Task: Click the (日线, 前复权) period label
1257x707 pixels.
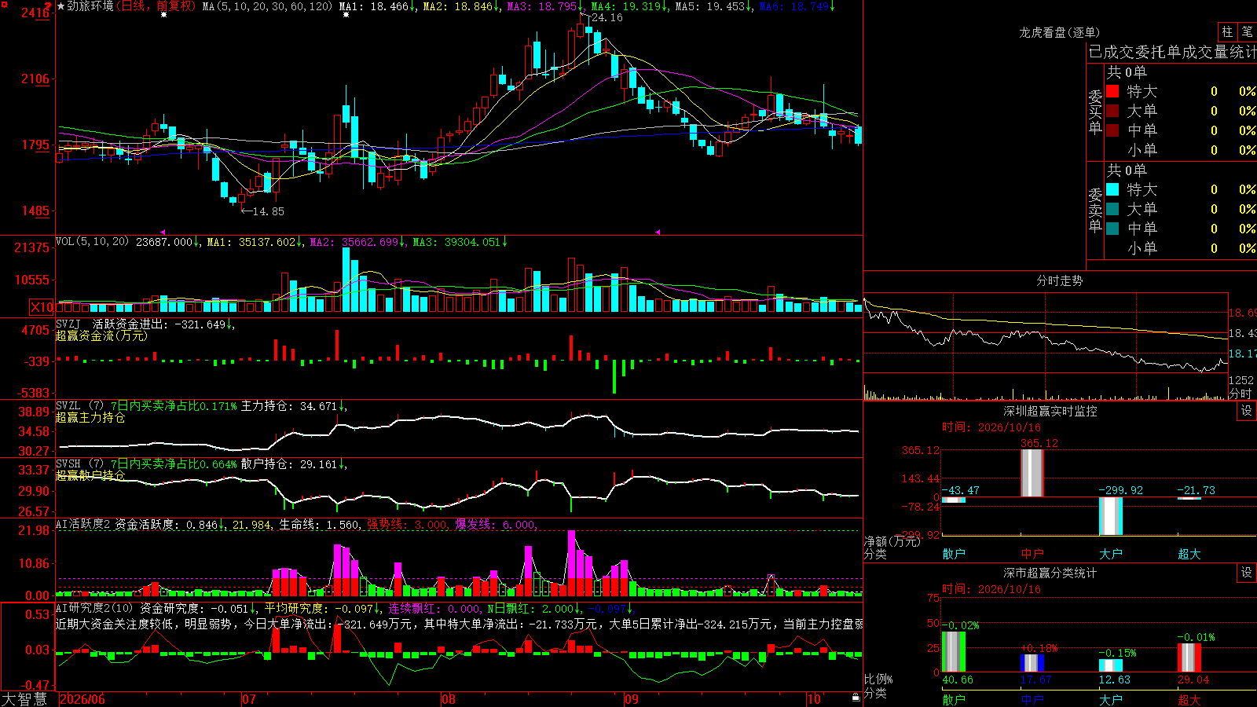Action: (x=156, y=6)
